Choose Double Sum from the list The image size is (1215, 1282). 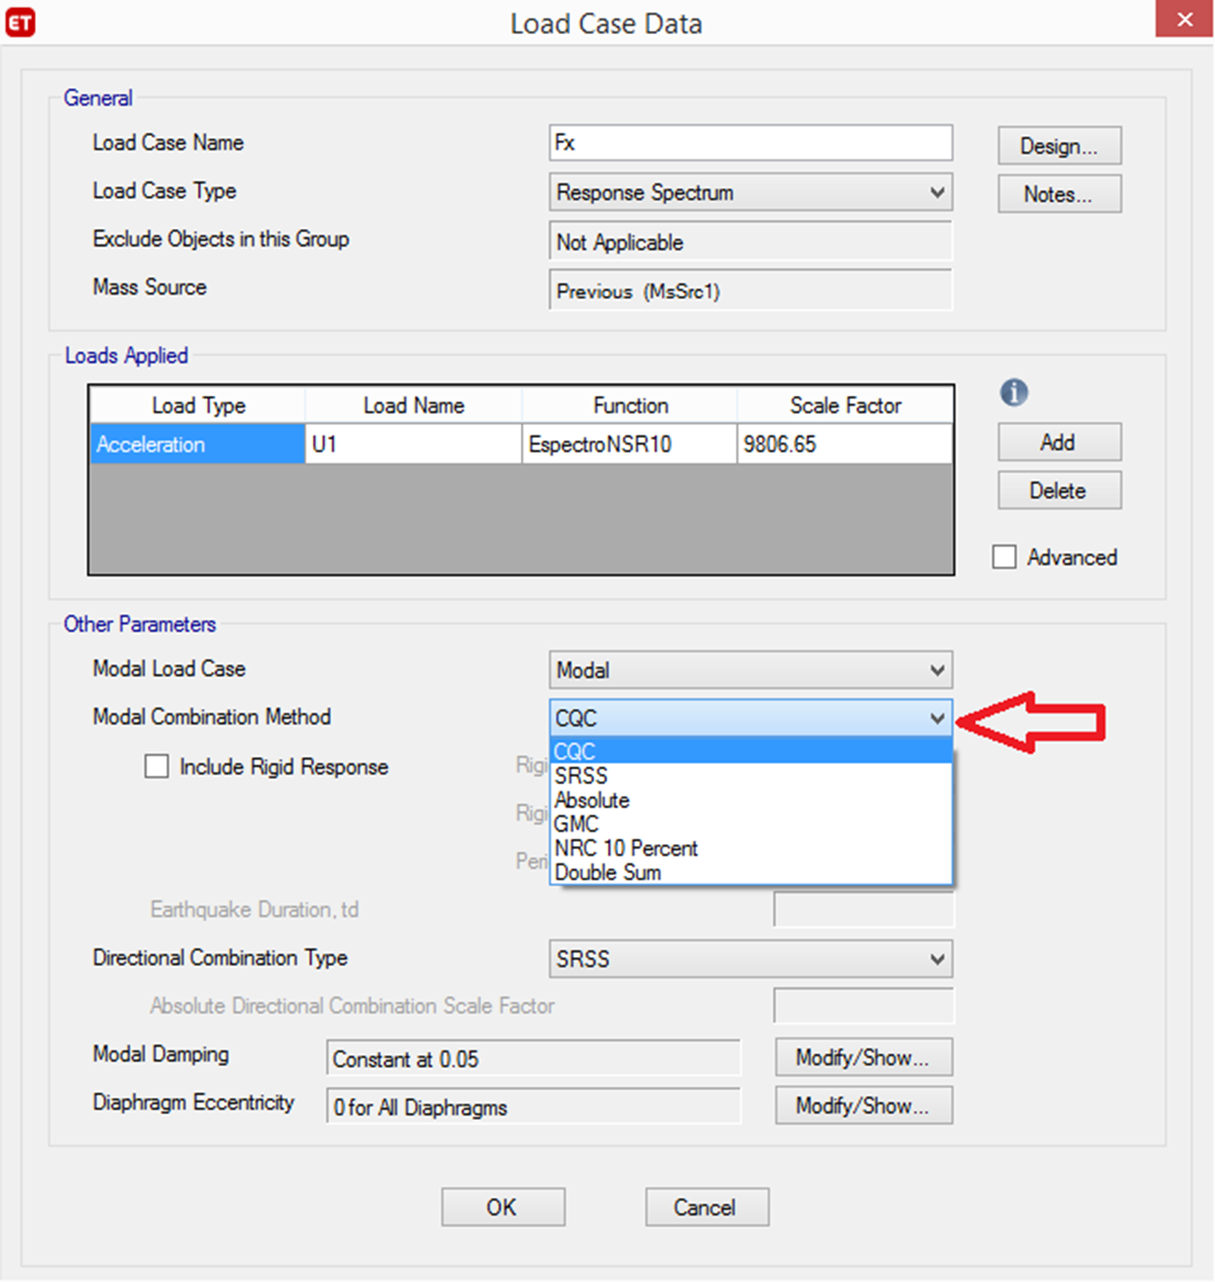click(608, 872)
